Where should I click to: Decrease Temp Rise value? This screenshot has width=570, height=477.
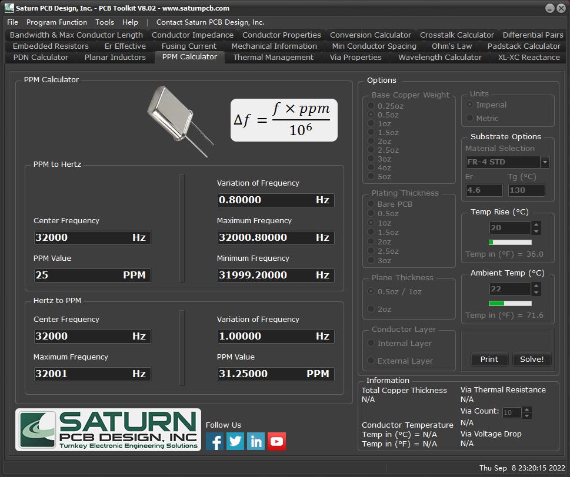(536, 231)
